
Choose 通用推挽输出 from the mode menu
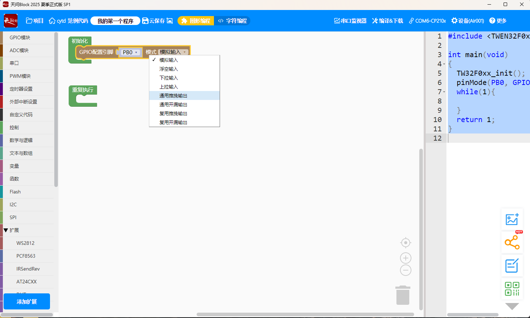pos(173,96)
